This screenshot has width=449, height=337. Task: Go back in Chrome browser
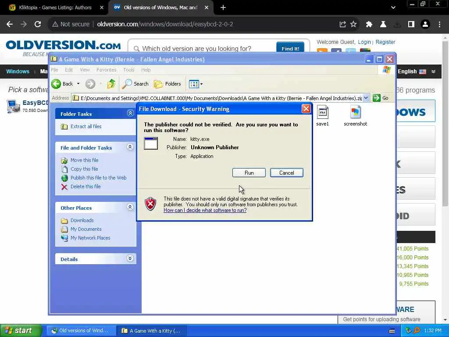(10, 24)
